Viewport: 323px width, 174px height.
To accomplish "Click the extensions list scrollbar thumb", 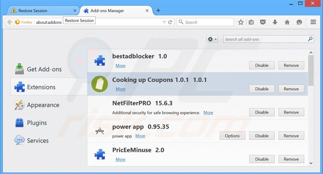I will [311, 70].
